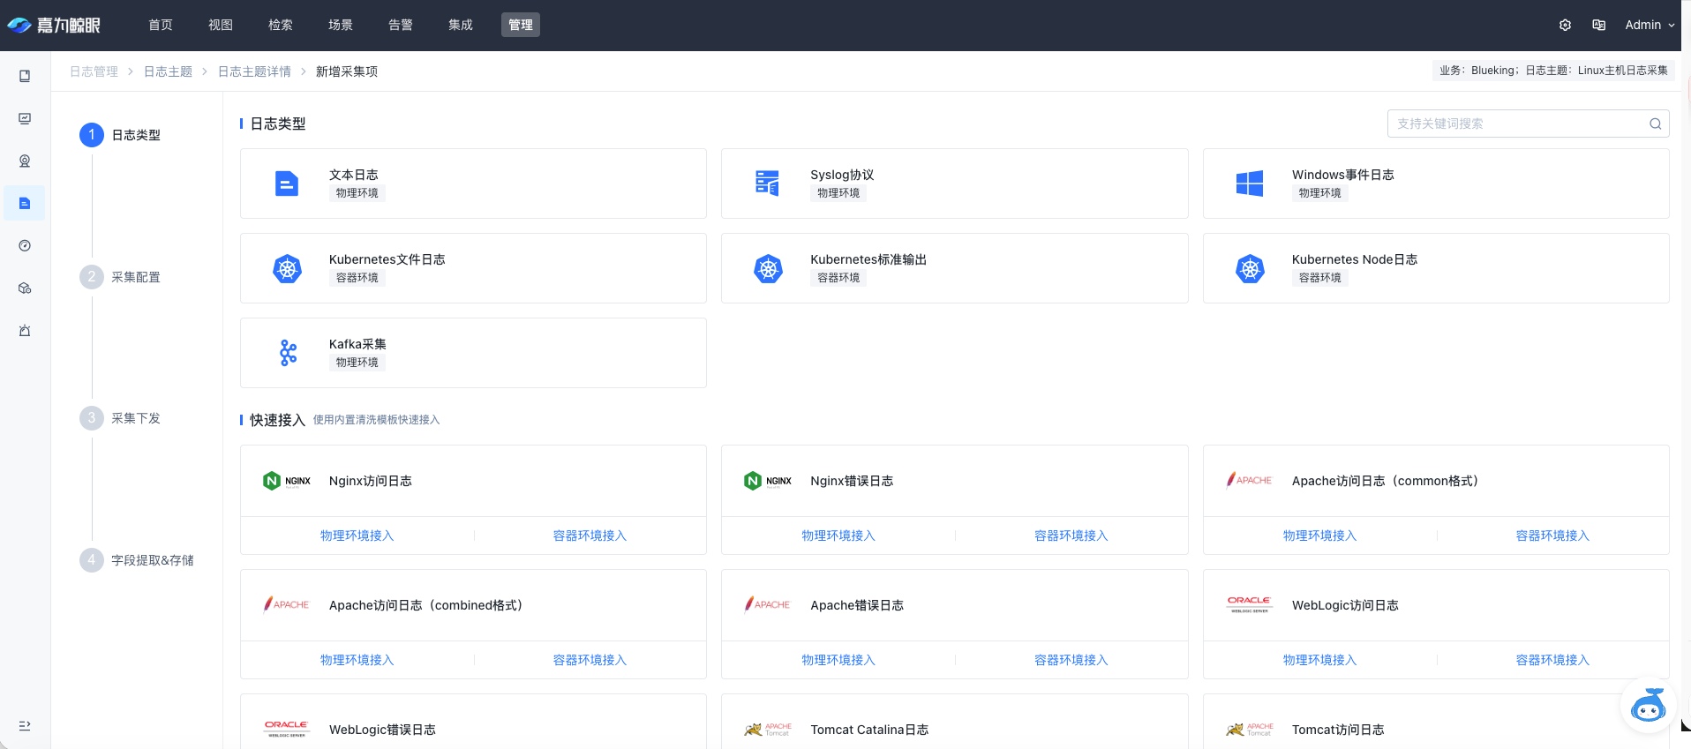This screenshot has width=1691, height=749.
Task: Click the 容器环境 tag under Kubernetes Node日志
Action: [x=1319, y=278]
